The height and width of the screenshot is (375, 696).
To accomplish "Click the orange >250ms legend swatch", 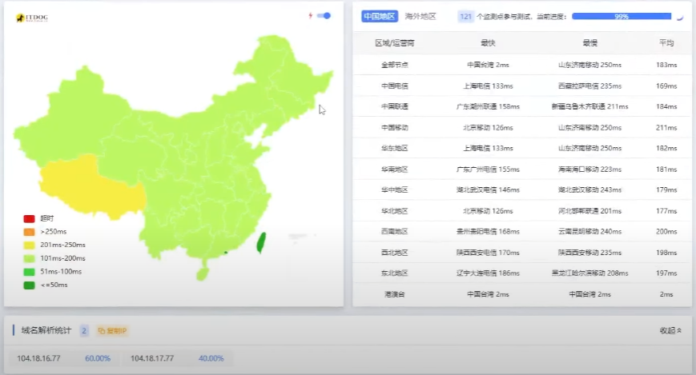I will (x=29, y=232).
